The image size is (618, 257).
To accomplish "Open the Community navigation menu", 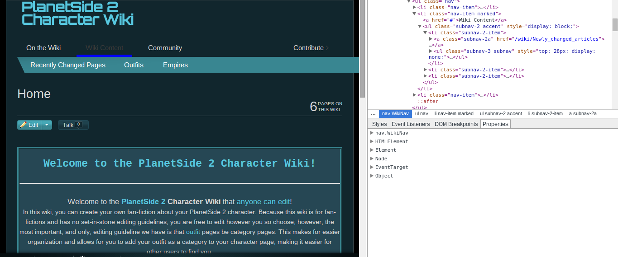I will coord(165,48).
